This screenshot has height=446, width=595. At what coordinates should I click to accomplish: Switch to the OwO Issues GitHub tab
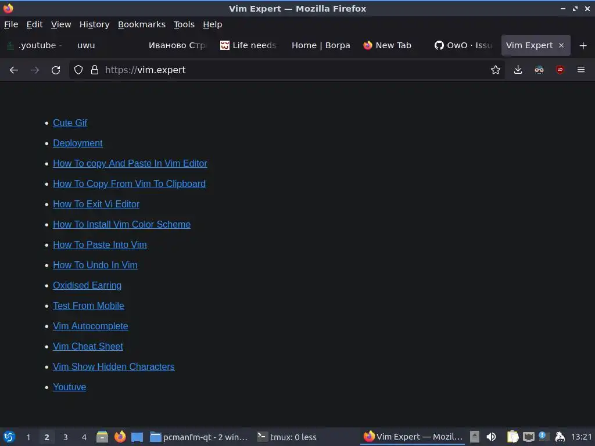(x=464, y=45)
